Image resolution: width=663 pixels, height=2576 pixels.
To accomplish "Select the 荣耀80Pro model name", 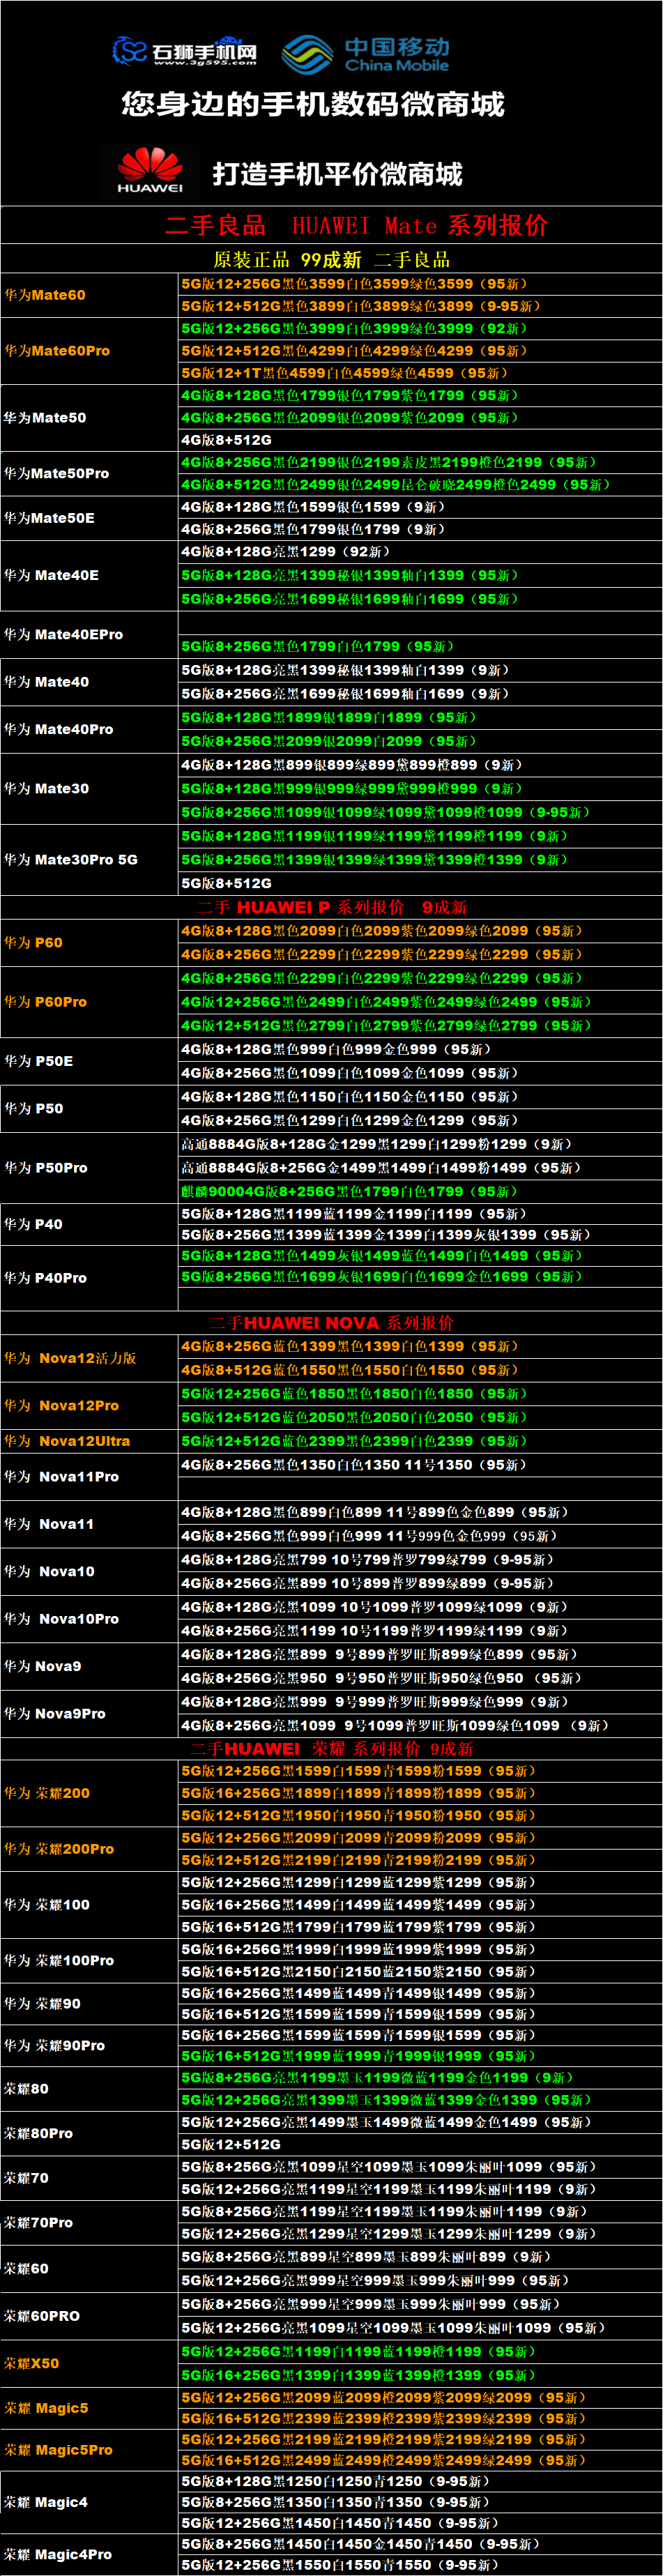I will point(38,2133).
